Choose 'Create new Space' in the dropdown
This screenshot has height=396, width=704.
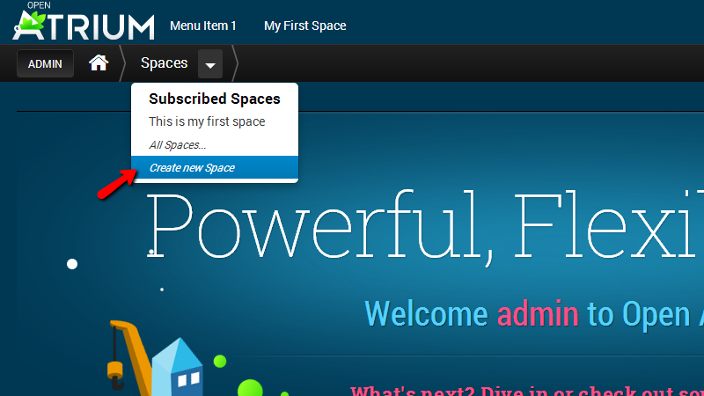click(x=214, y=168)
